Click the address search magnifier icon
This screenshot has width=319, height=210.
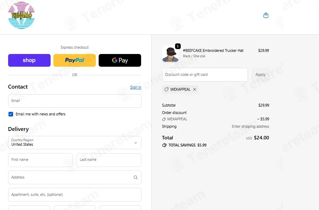pyautogui.click(x=135, y=177)
